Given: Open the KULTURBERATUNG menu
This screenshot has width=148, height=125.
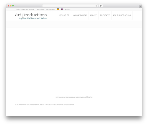Looking at the screenshot, I should point(122,15).
